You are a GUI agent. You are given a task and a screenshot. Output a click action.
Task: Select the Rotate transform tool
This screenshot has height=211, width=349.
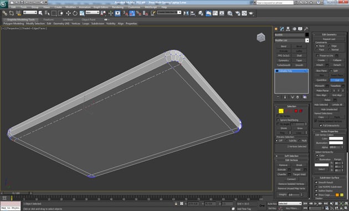pos(75,13)
